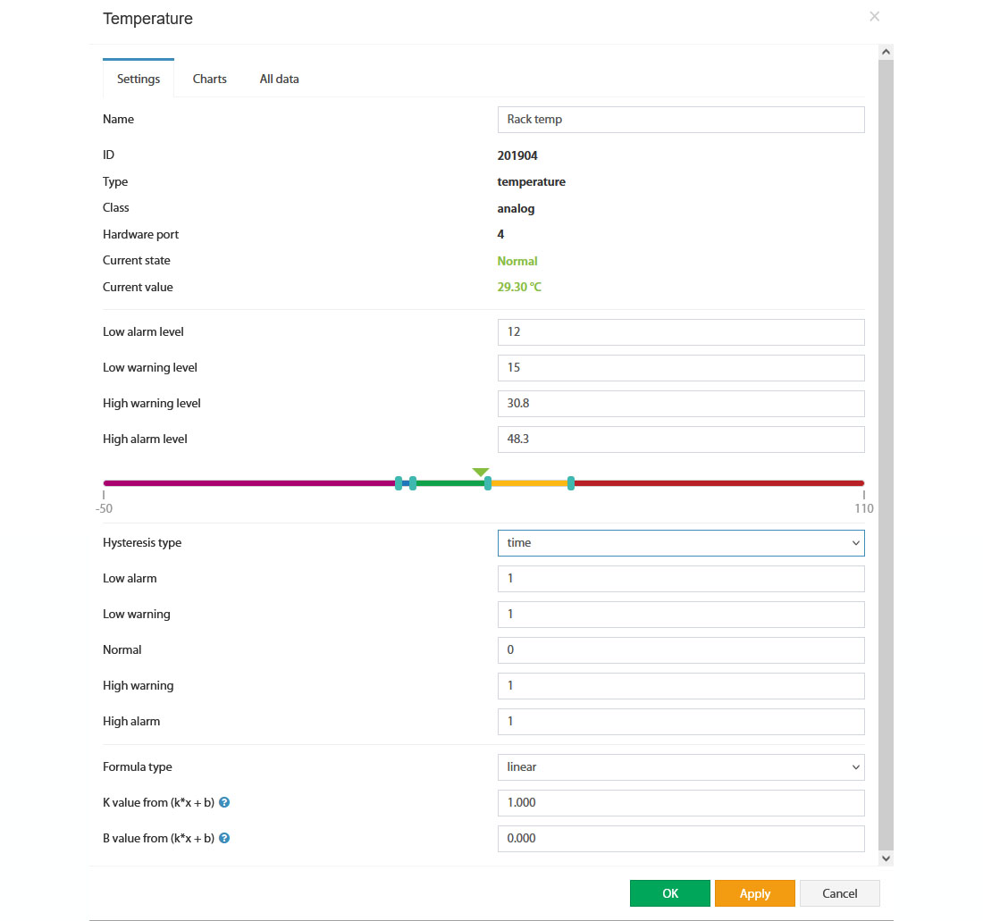This screenshot has width=983, height=921.
Task: Select the Settings tab
Action: click(139, 79)
